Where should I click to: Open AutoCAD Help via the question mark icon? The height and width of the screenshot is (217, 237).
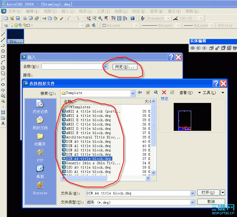[x=132, y=18]
